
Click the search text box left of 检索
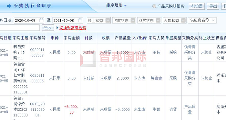pyautogui.click(x=20, y=28)
